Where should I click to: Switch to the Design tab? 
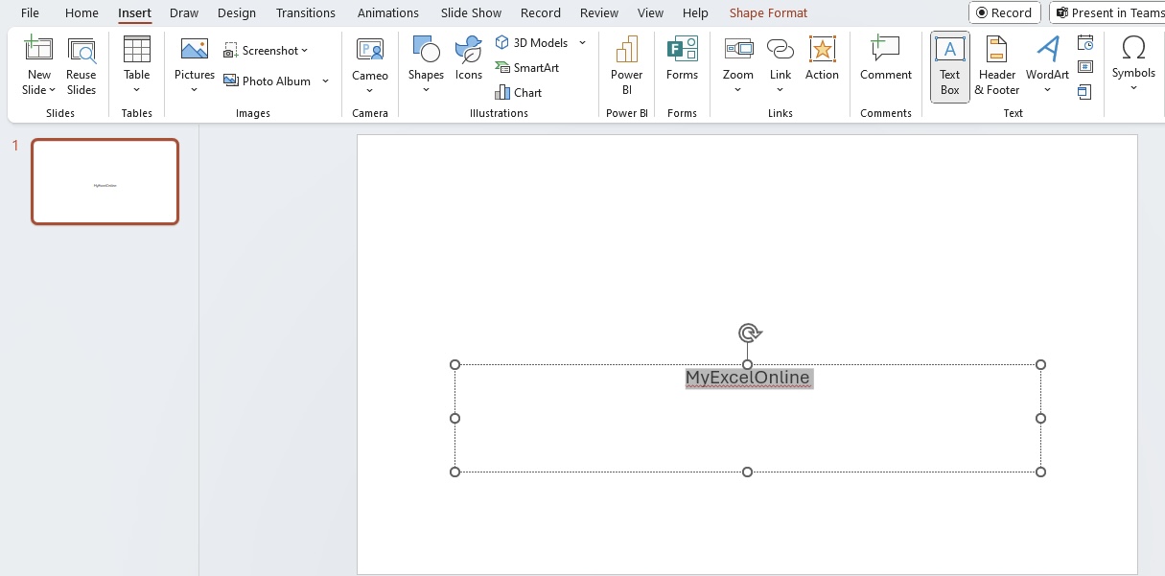pyautogui.click(x=237, y=13)
